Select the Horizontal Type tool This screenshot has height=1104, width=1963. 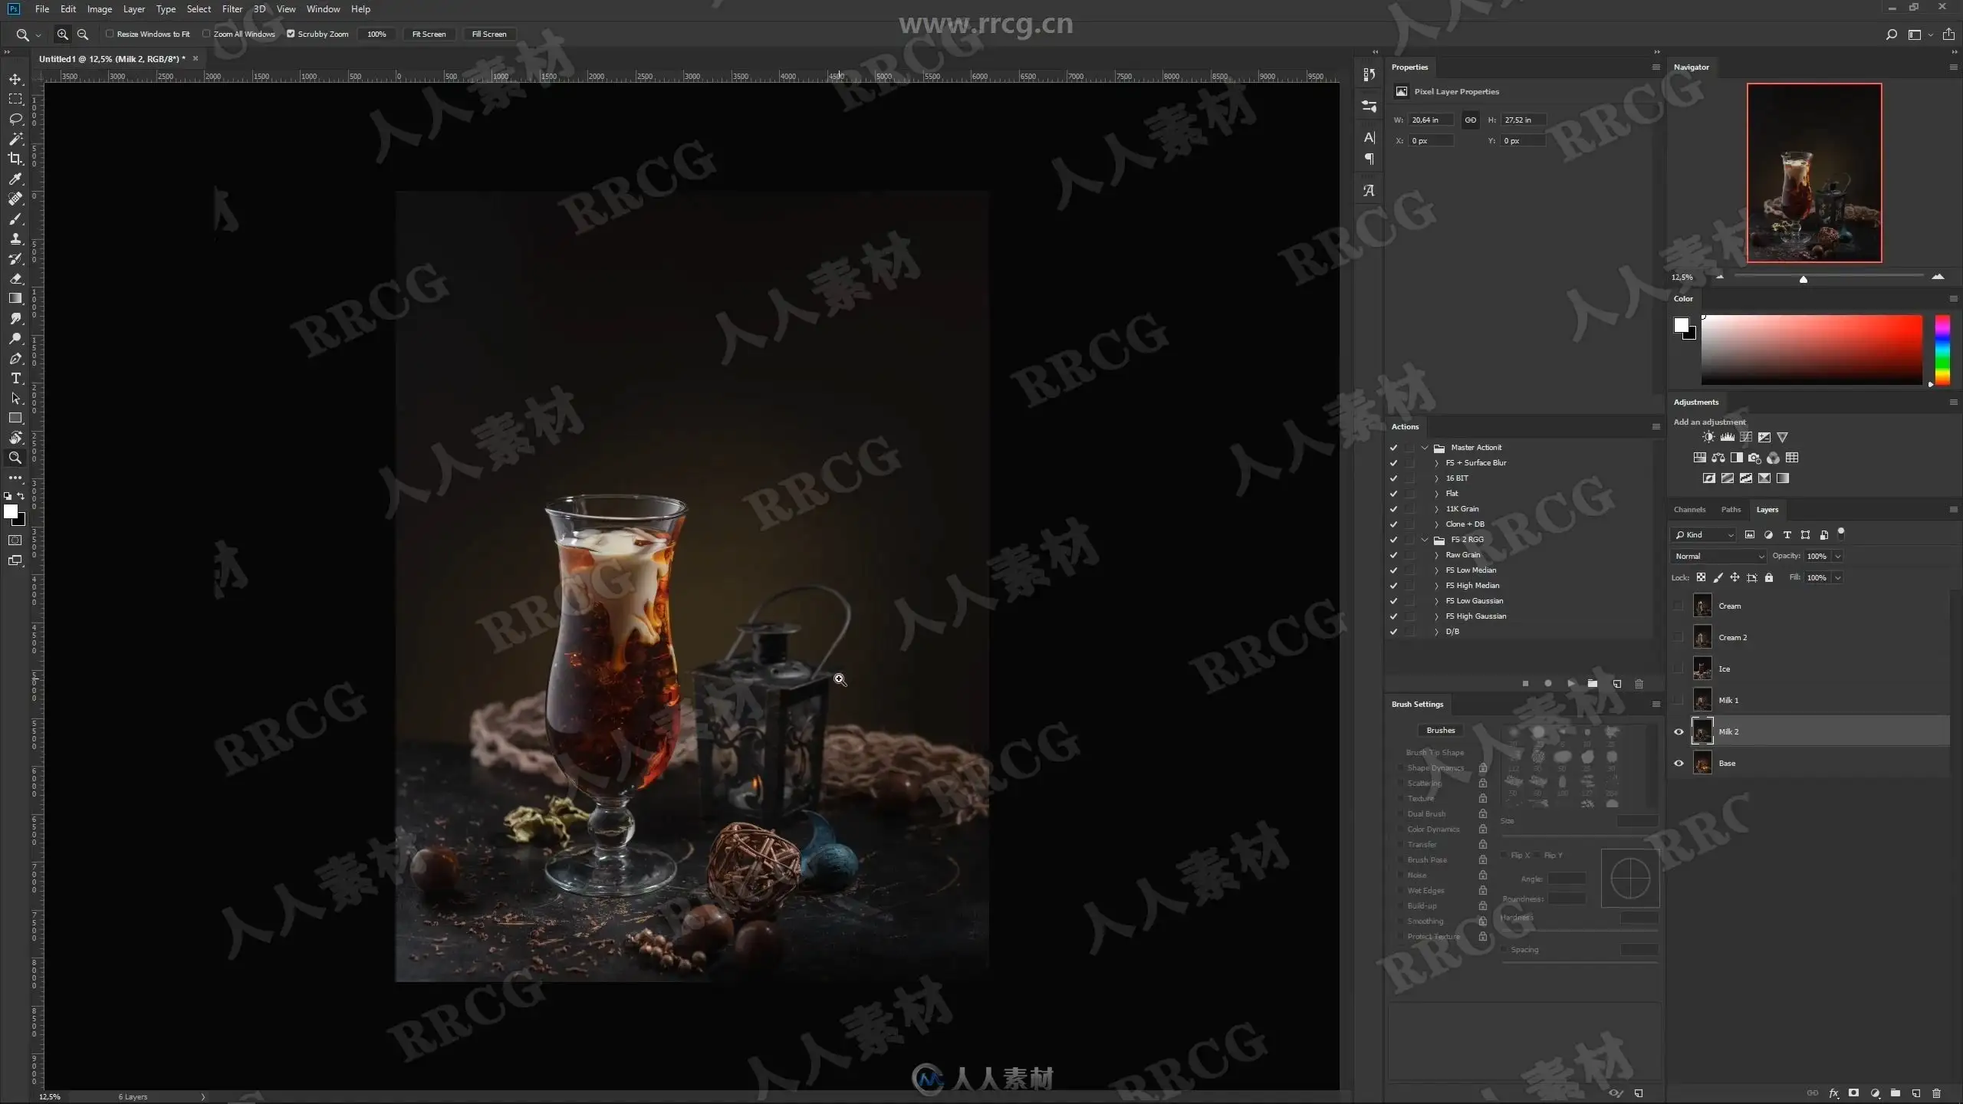tap(15, 379)
